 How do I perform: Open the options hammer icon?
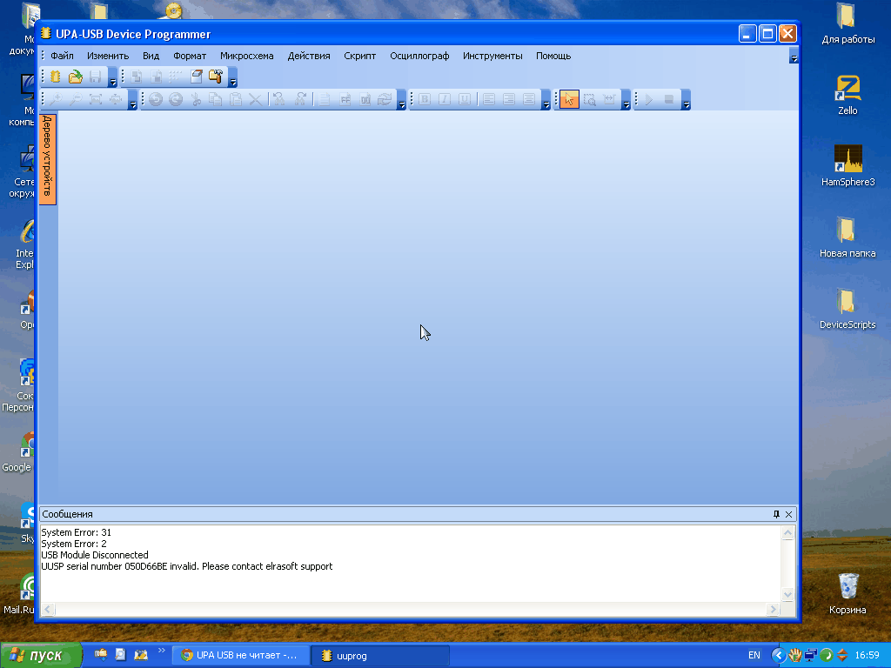click(x=216, y=77)
